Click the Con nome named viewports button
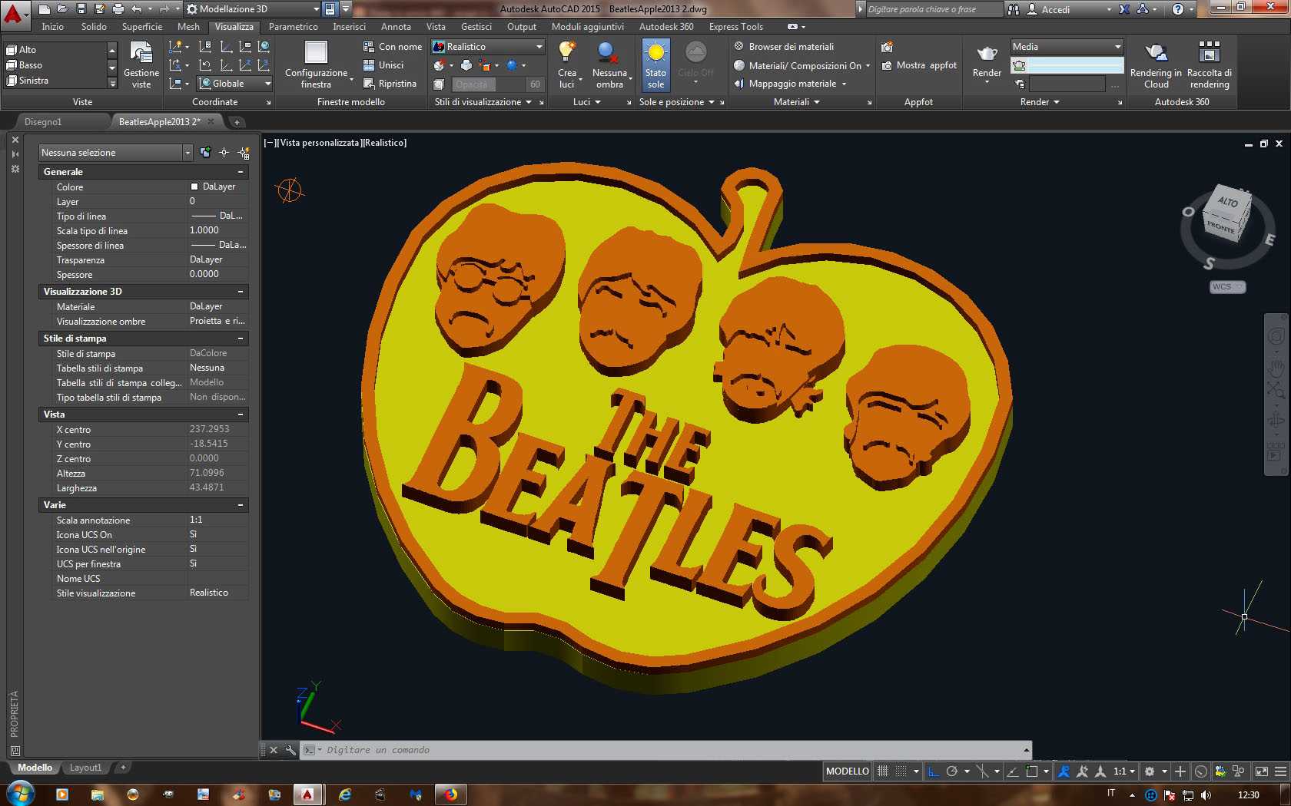Image resolution: width=1291 pixels, height=806 pixels. (x=393, y=47)
